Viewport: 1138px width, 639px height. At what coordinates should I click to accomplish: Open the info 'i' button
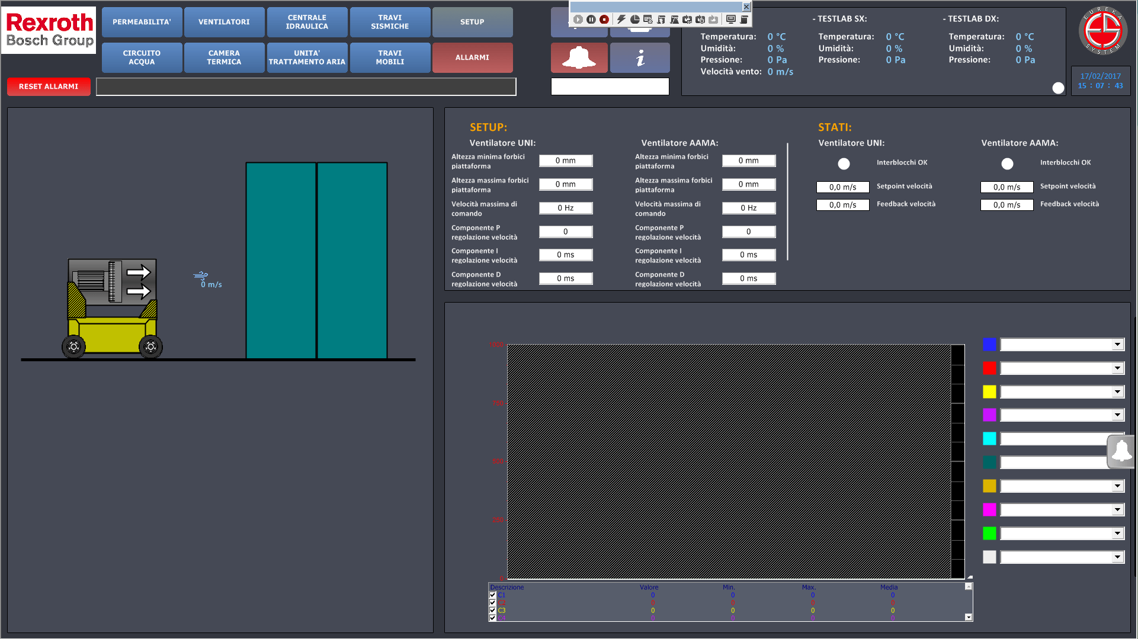(x=640, y=57)
